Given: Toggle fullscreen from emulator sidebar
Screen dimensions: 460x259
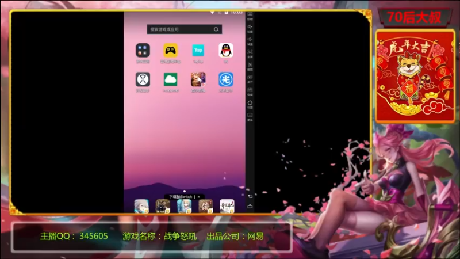Looking at the screenshot, I should (250, 54).
